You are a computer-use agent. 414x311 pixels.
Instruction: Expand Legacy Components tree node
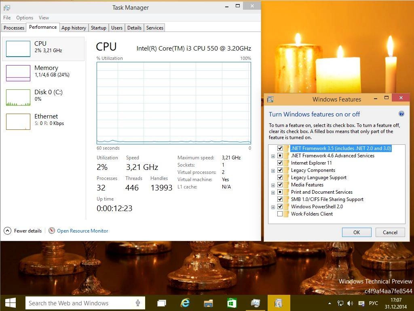(273, 171)
